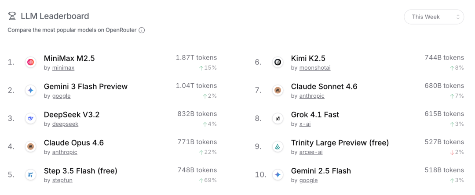Click the info icon beside OpenRouter description

coord(142,30)
